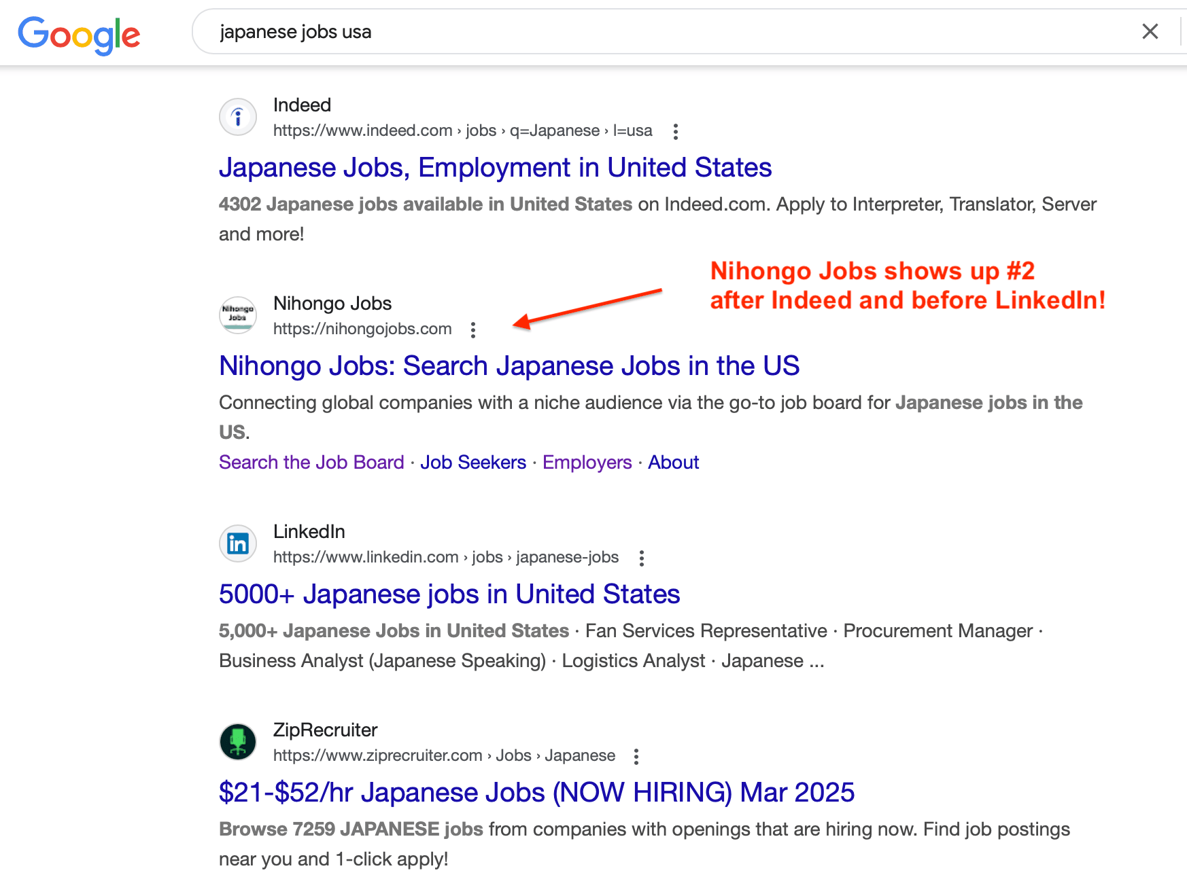This screenshot has height=894, width=1187.
Task: Click the linkedin.com URL breadcrumb
Action: click(x=446, y=557)
